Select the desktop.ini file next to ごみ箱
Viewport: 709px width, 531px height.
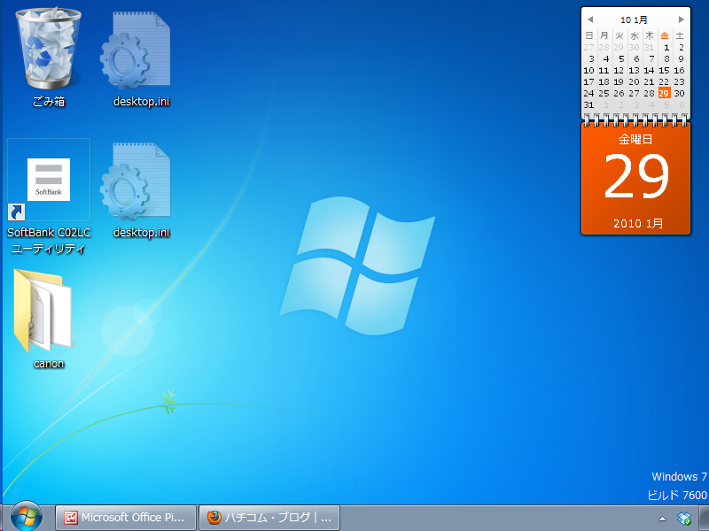(141, 58)
